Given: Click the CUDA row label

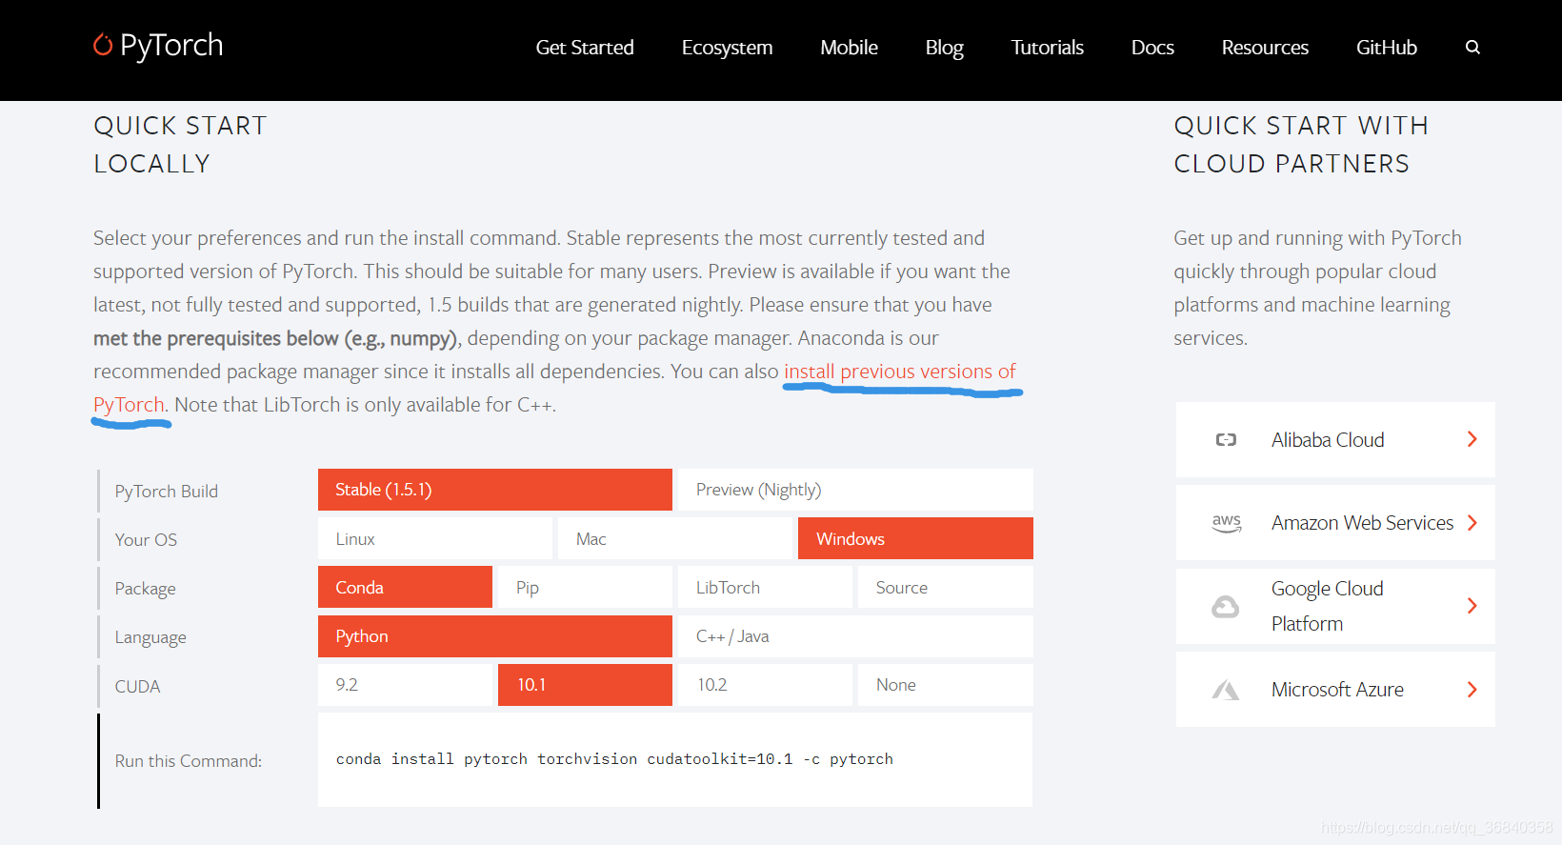Looking at the screenshot, I should coord(137,687).
